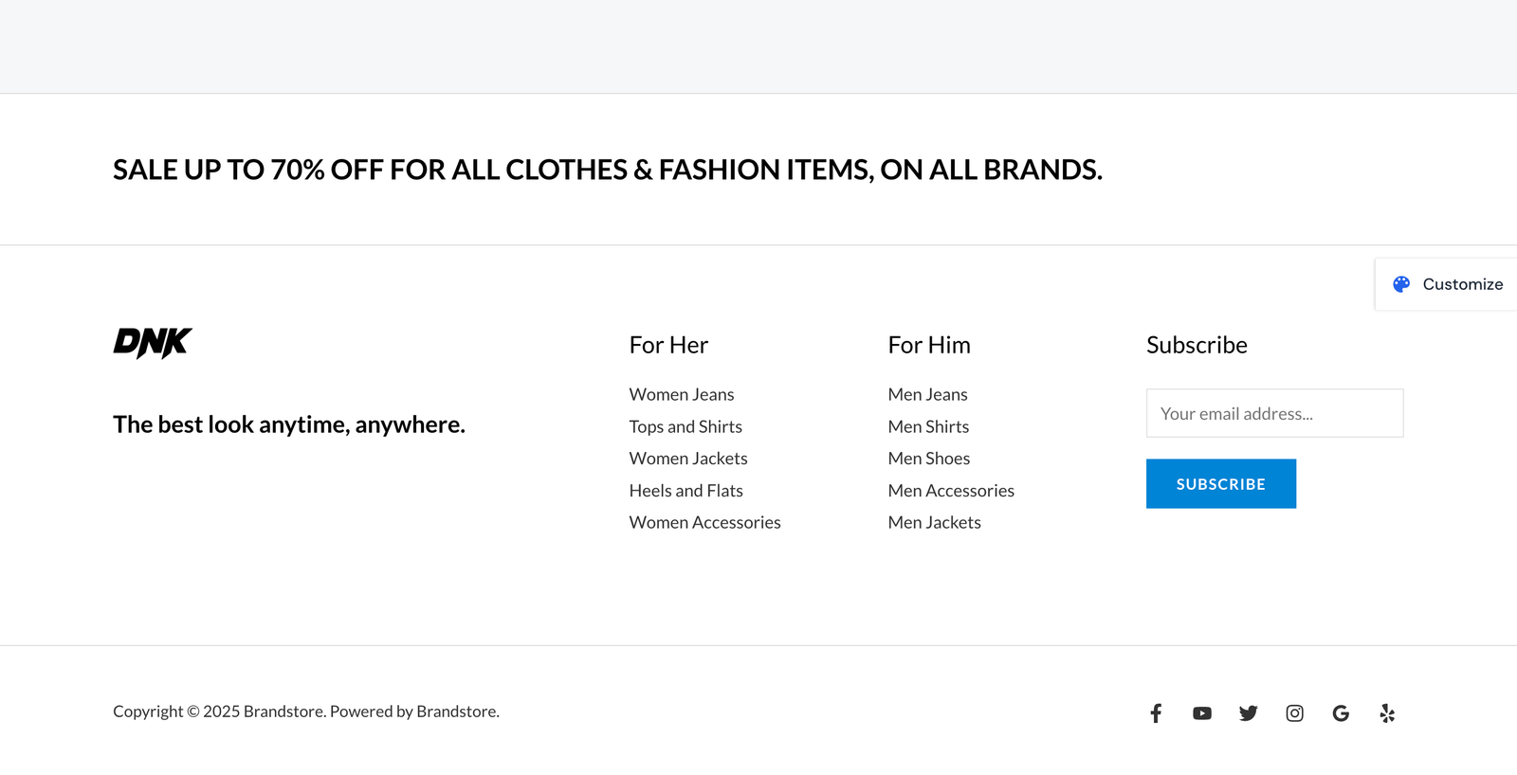
Task: Open the Twitter social icon
Action: (x=1248, y=713)
